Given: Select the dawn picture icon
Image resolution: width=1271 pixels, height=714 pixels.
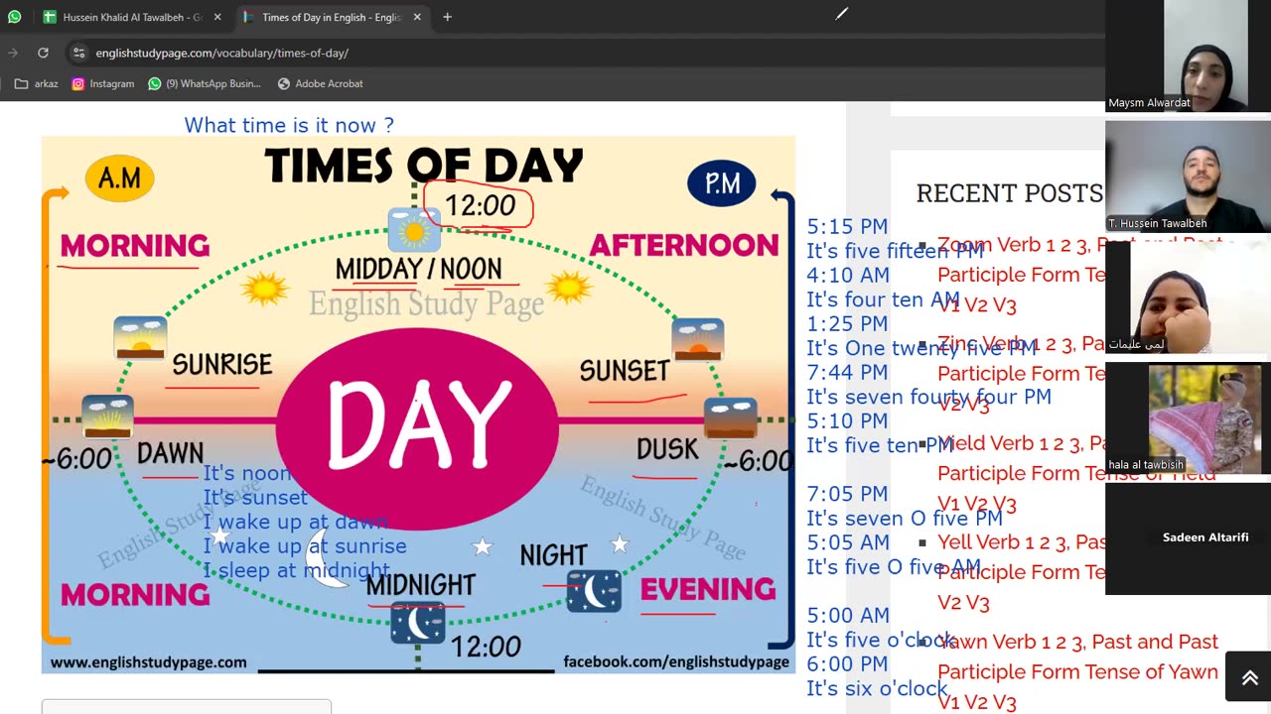Looking at the screenshot, I should click(107, 417).
